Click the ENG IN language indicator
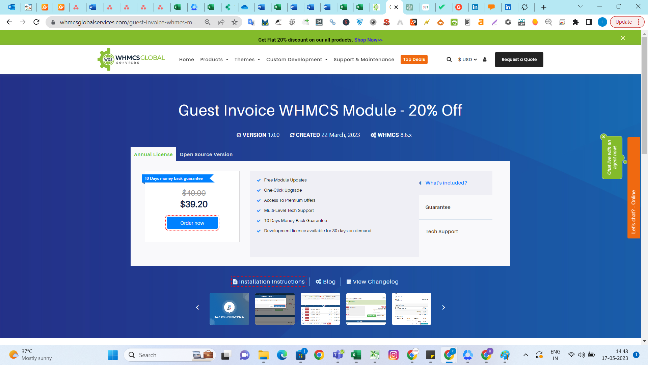This screenshot has height=365, width=648. pos(555,355)
